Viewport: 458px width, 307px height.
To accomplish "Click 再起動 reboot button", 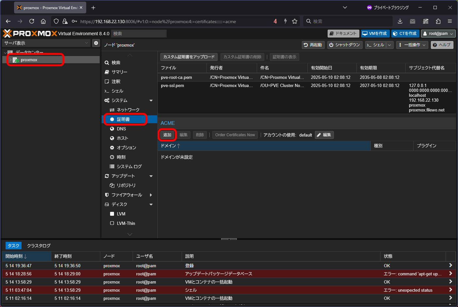I will pos(313,45).
